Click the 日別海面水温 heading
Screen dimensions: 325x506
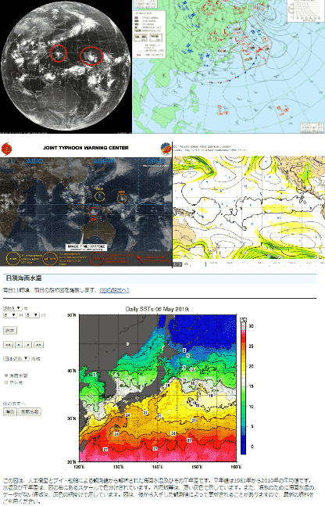pyautogui.click(x=23, y=278)
